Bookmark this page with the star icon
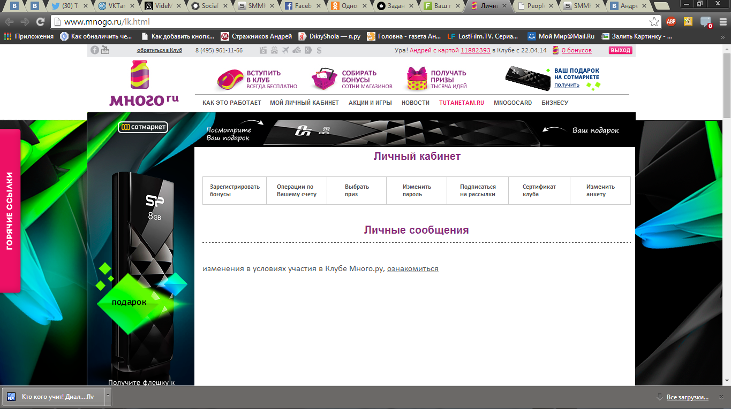Image resolution: width=731 pixels, height=409 pixels. (x=654, y=22)
